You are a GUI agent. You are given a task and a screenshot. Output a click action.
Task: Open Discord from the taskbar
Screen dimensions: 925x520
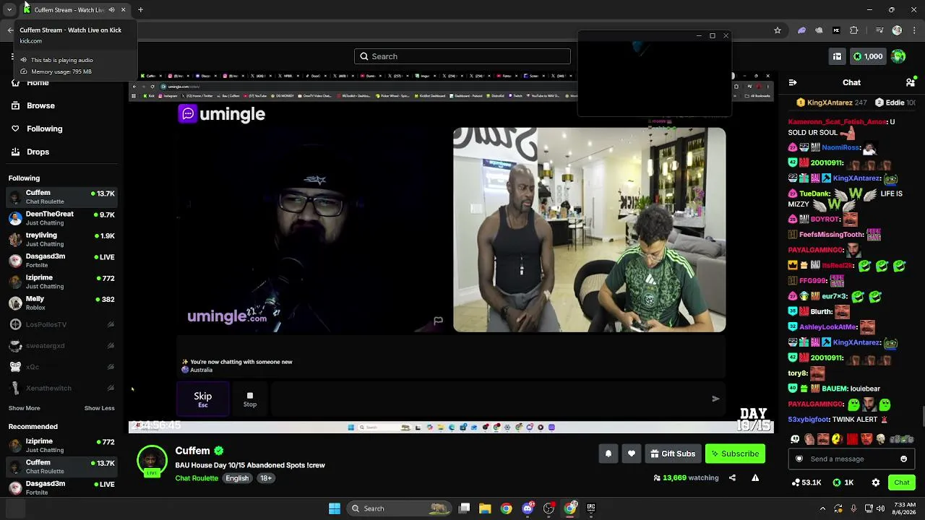pos(528,508)
